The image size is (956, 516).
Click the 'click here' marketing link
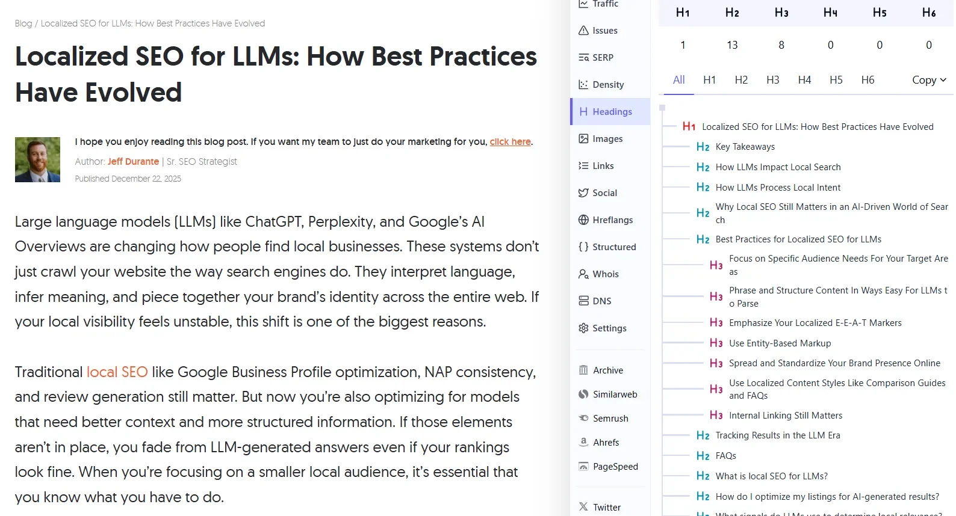(510, 142)
